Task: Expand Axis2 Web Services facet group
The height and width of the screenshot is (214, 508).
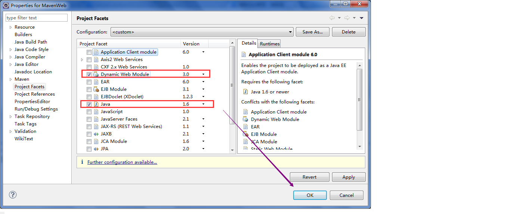Action: point(82,60)
